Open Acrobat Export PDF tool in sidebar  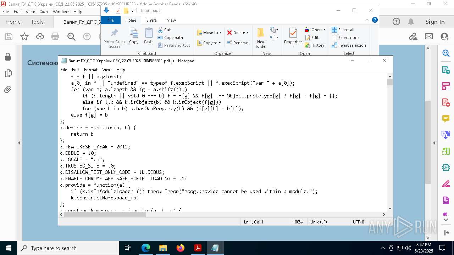(x=446, y=70)
